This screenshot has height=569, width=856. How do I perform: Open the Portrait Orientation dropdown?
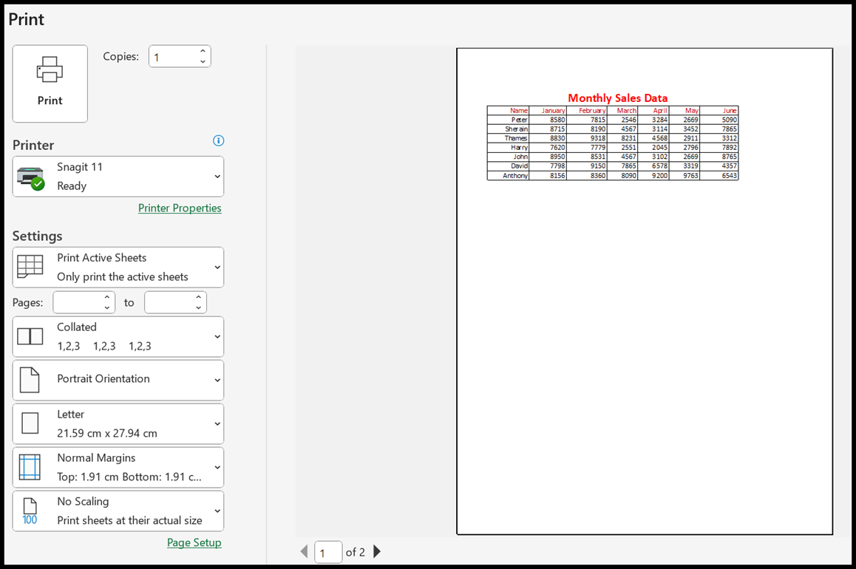[217, 380]
